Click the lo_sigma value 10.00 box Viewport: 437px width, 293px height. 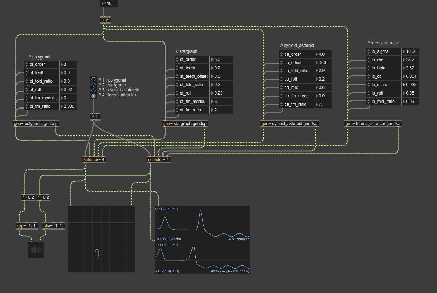point(410,51)
